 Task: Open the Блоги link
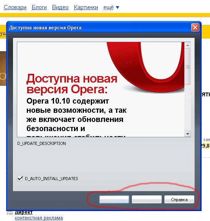[x=39, y=7]
